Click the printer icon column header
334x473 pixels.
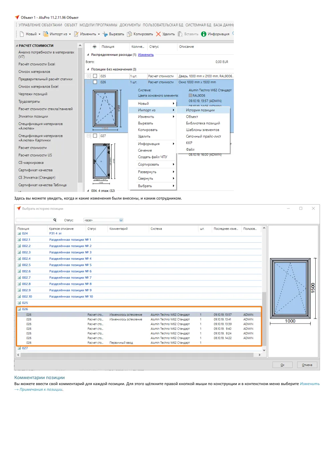(x=95, y=47)
